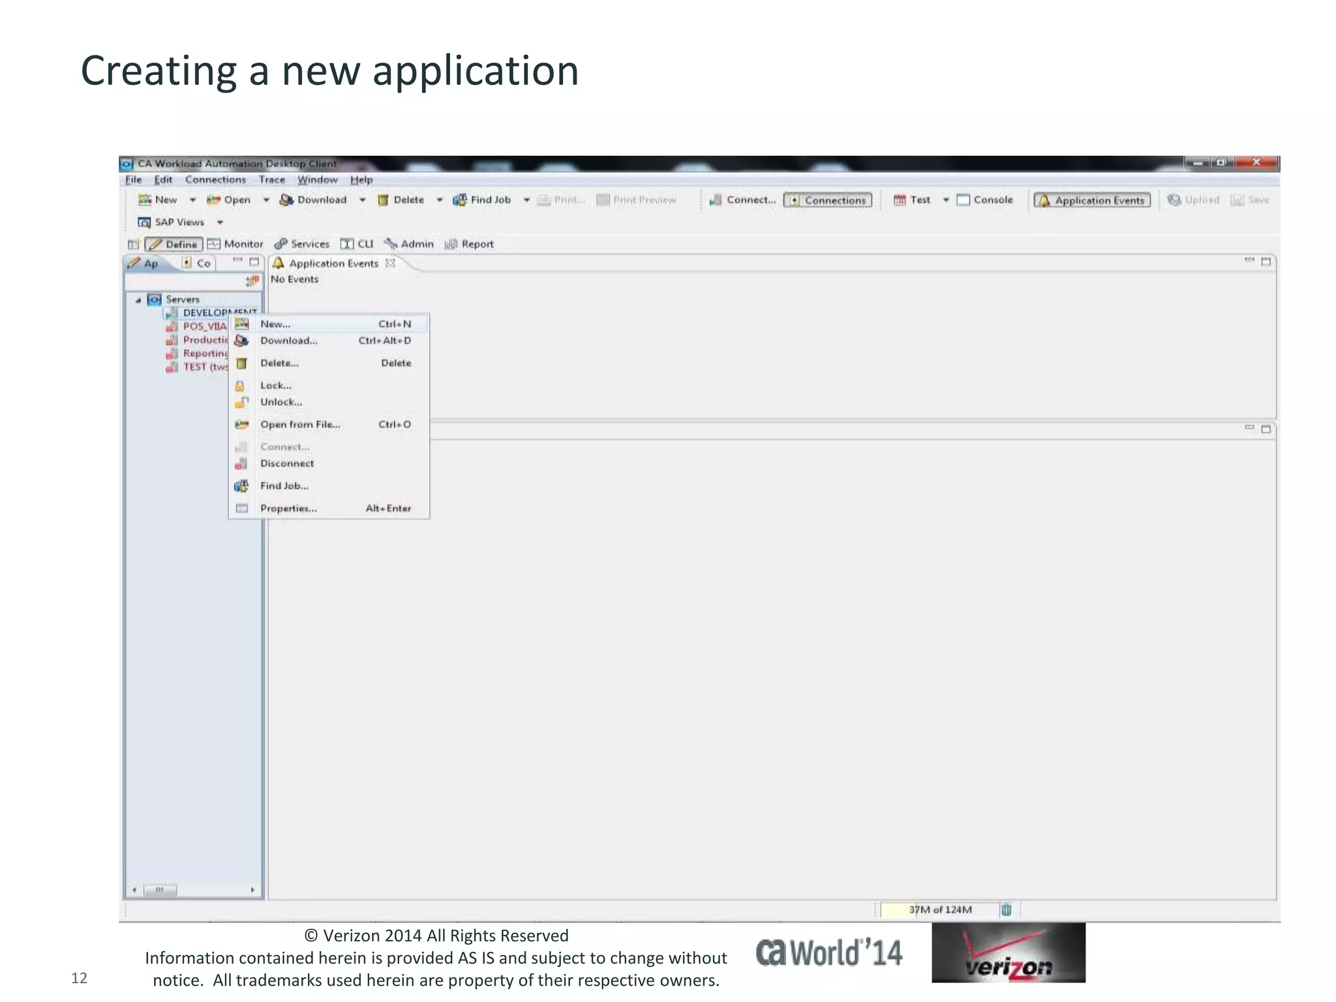Click the Connect... toolbar button
This screenshot has width=1336, height=1002.
[742, 200]
